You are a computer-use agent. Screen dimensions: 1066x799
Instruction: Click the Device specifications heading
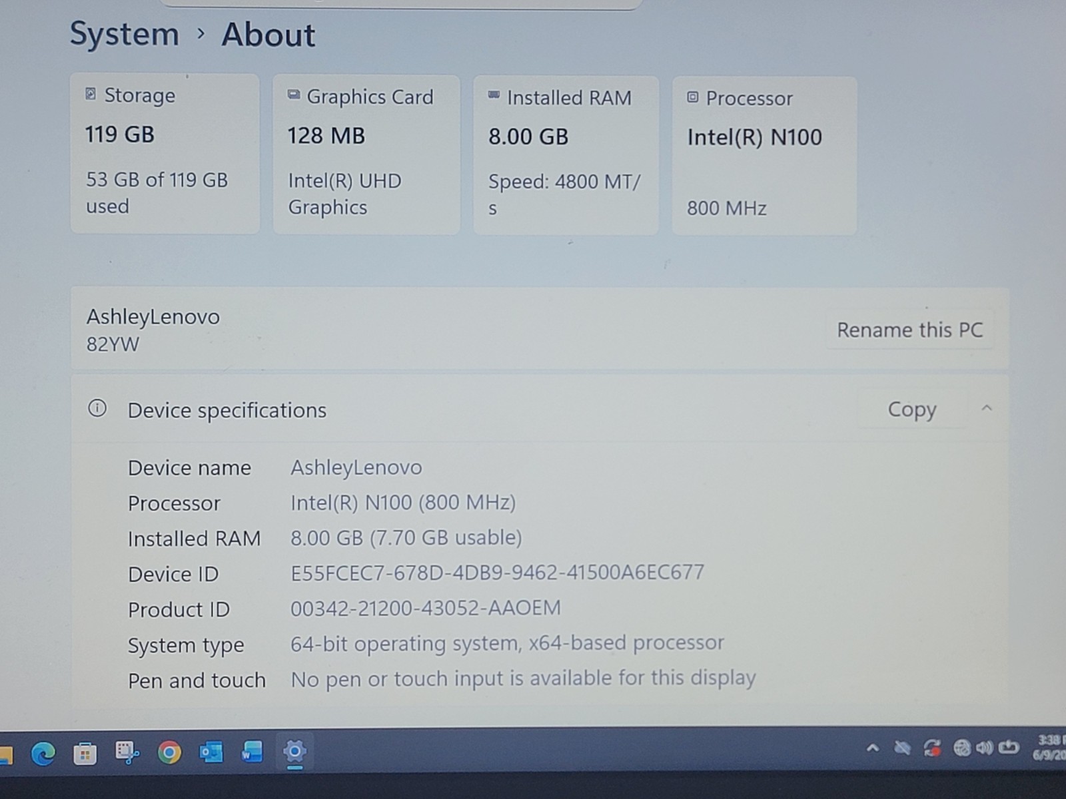tap(227, 410)
